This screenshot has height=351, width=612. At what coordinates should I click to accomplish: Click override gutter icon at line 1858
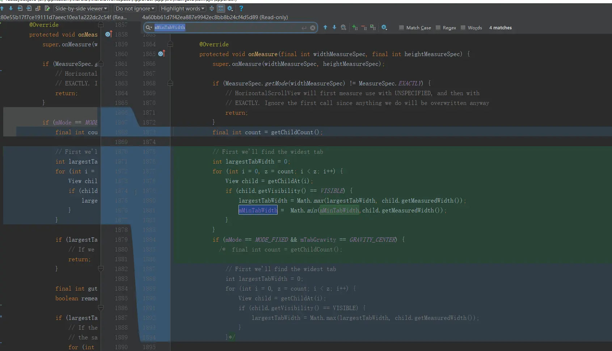click(x=109, y=34)
